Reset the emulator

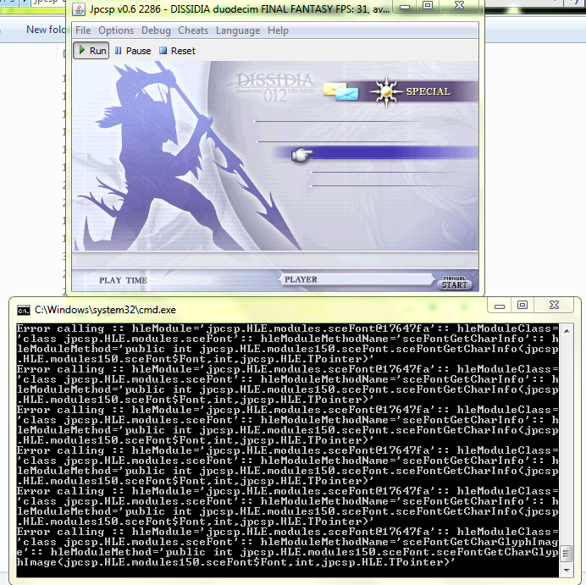[x=177, y=51]
